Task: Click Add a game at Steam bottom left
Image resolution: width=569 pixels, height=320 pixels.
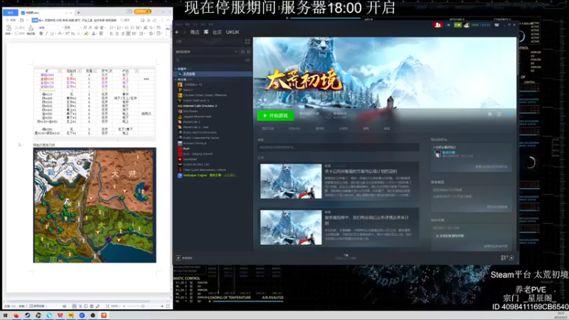Action: pos(184,258)
